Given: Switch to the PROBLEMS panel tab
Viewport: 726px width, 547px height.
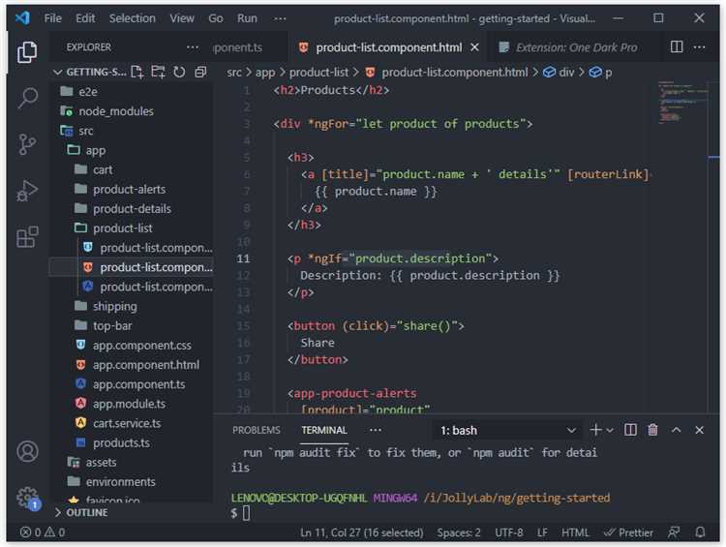Looking at the screenshot, I should tap(257, 430).
